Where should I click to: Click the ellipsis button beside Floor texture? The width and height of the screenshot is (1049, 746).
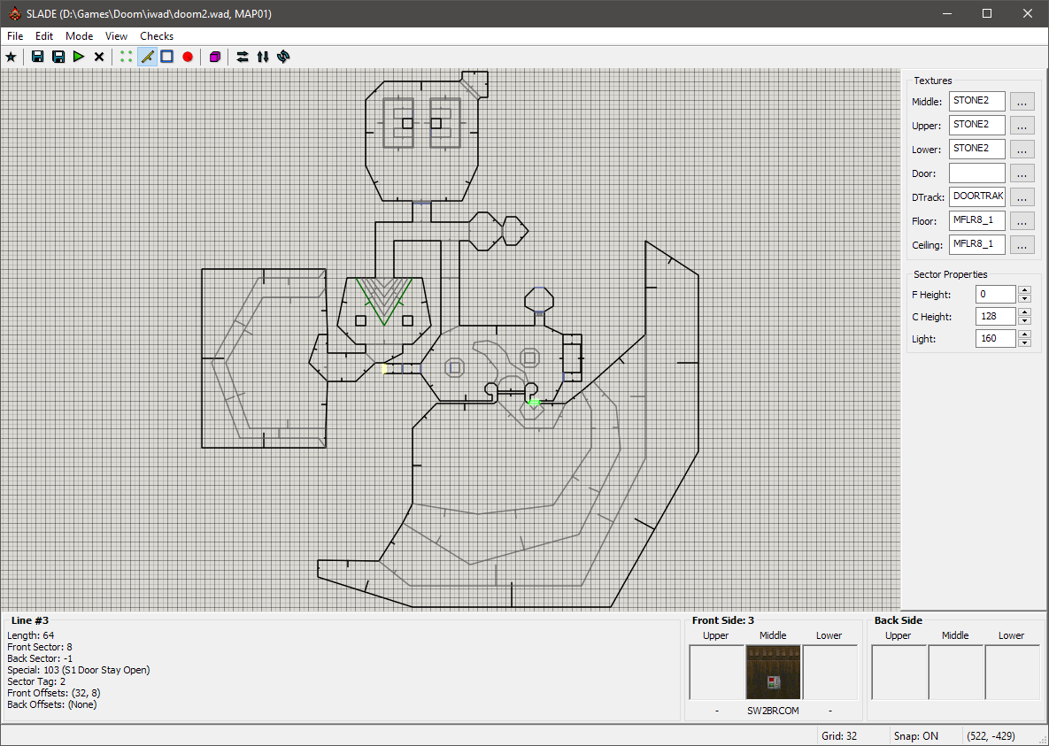pyautogui.click(x=1022, y=221)
